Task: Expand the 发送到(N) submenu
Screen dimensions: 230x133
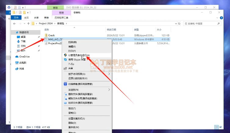Action: pos(87,90)
